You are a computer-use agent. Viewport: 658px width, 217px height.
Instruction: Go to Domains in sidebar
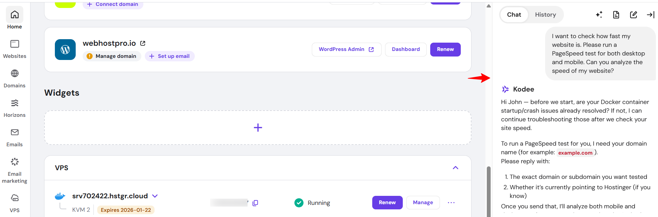[15, 79]
